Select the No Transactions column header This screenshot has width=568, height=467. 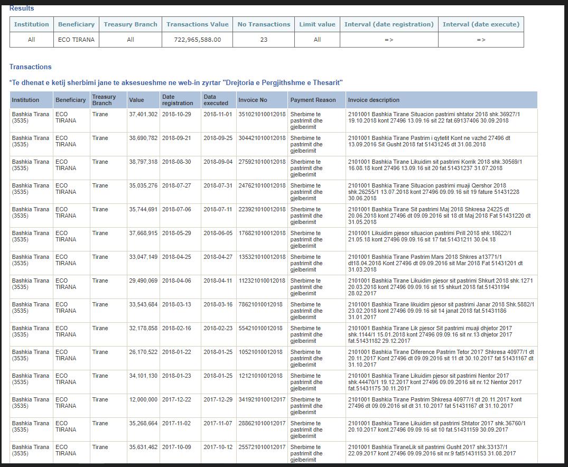(264, 24)
